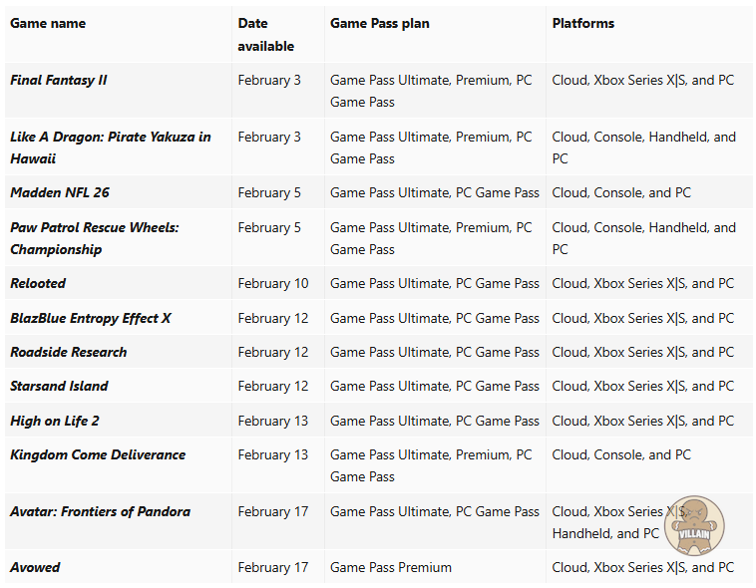Click the Relooted game name
Viewport: 756px width, 588px height.
click(38, 283)
